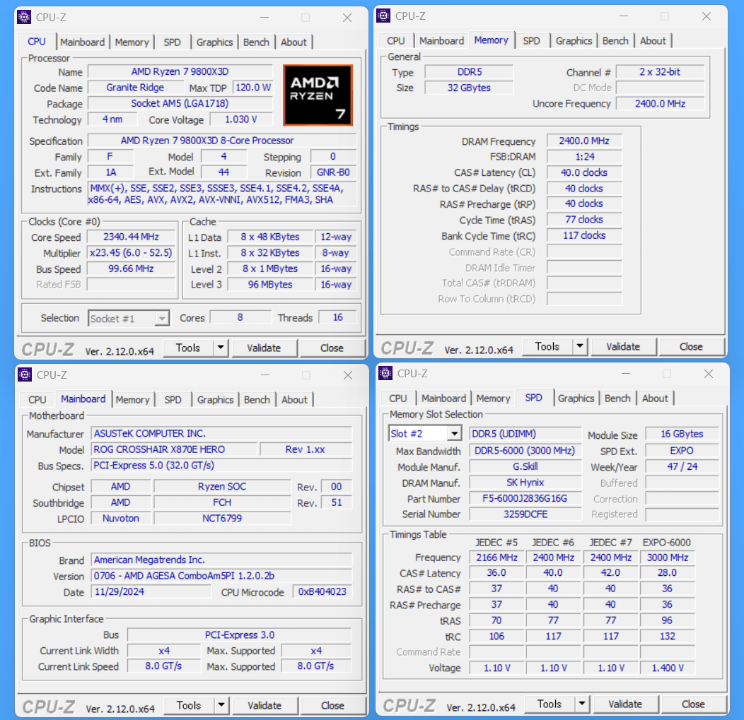Open About tab in the Memory window
The height and width of the screenshot is (720, 744).
(653, 40)
